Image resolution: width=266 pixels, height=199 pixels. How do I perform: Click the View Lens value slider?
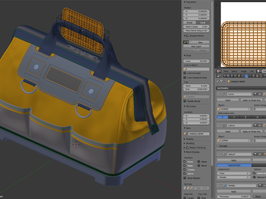pyautogui.click(x=196, y=61)
